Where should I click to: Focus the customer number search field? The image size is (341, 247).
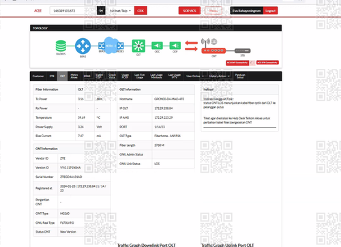73,11
